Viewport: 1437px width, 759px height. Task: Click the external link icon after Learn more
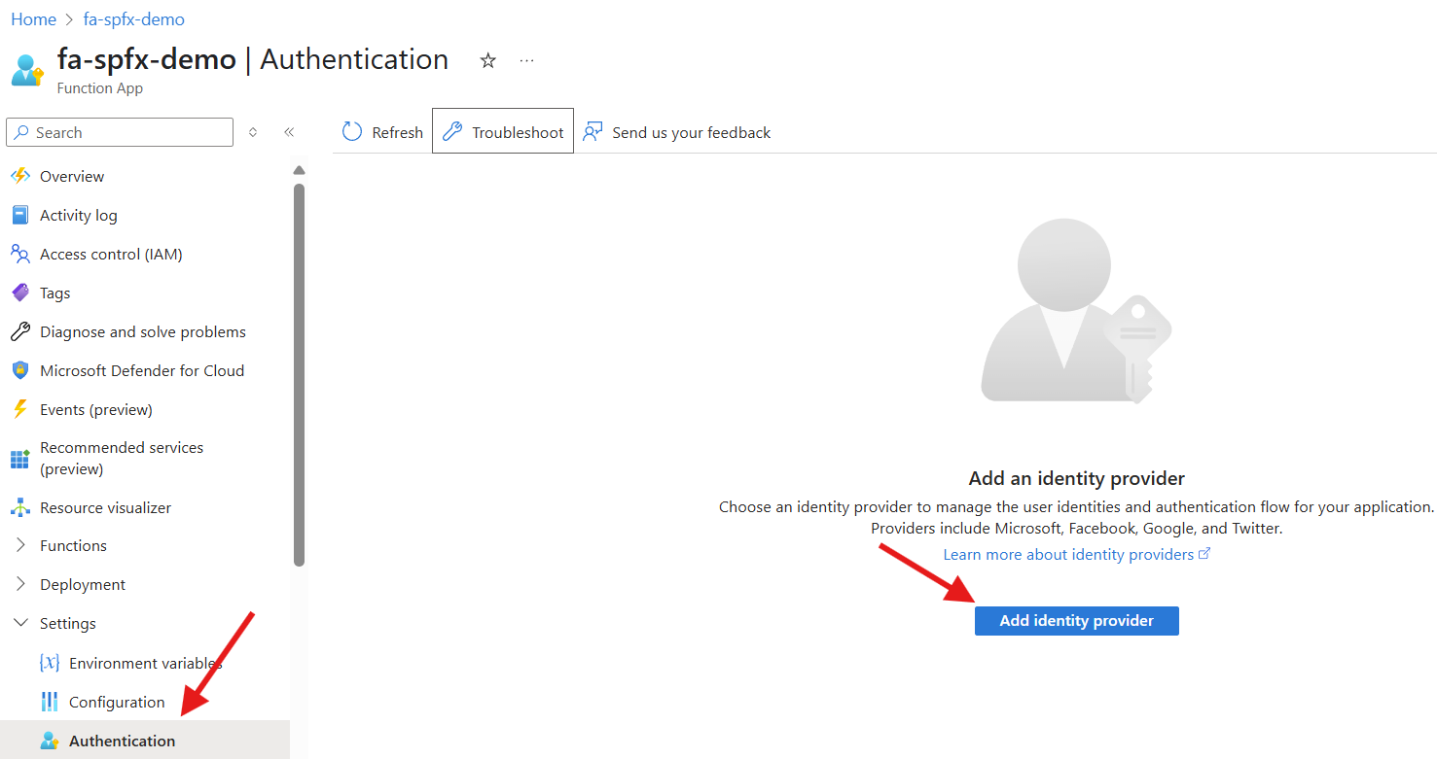point(1204,554)
